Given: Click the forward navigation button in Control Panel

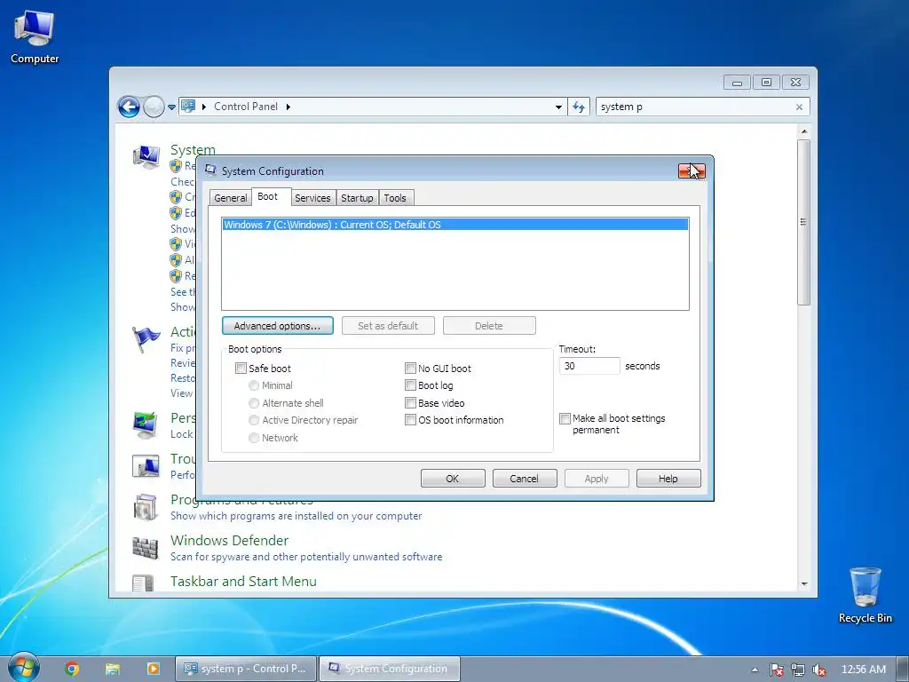Looking at the screenshot, I should tap(153, 107).
